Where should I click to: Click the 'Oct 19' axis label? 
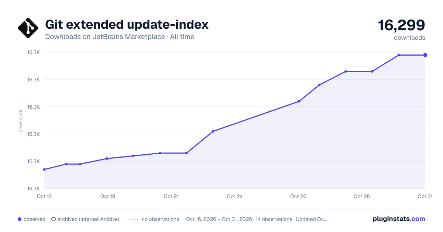tap(108, 196)
